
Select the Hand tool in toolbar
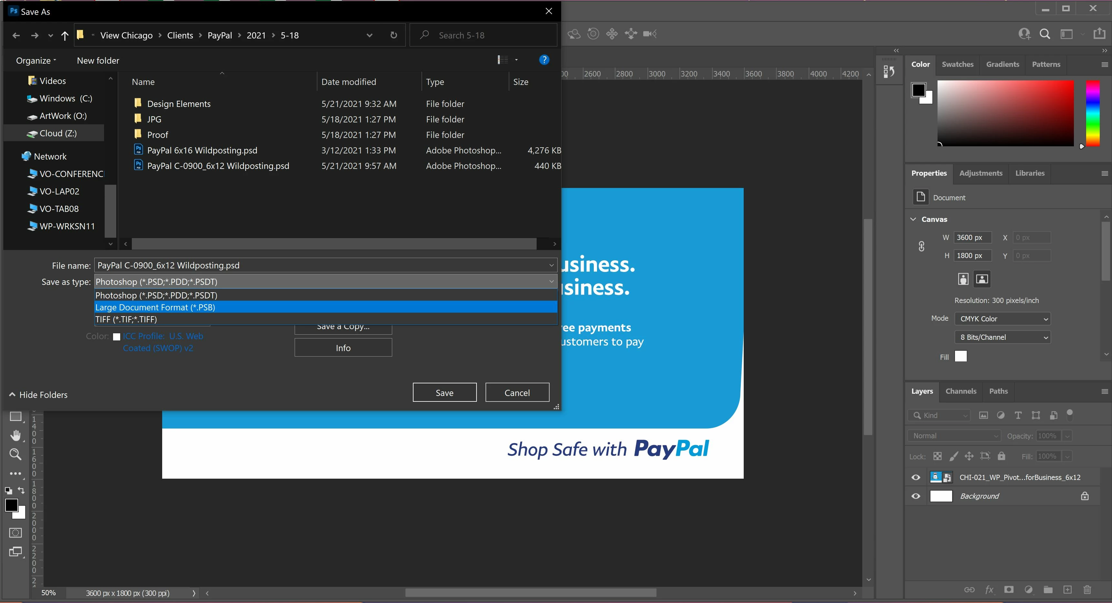coord(16,435)
